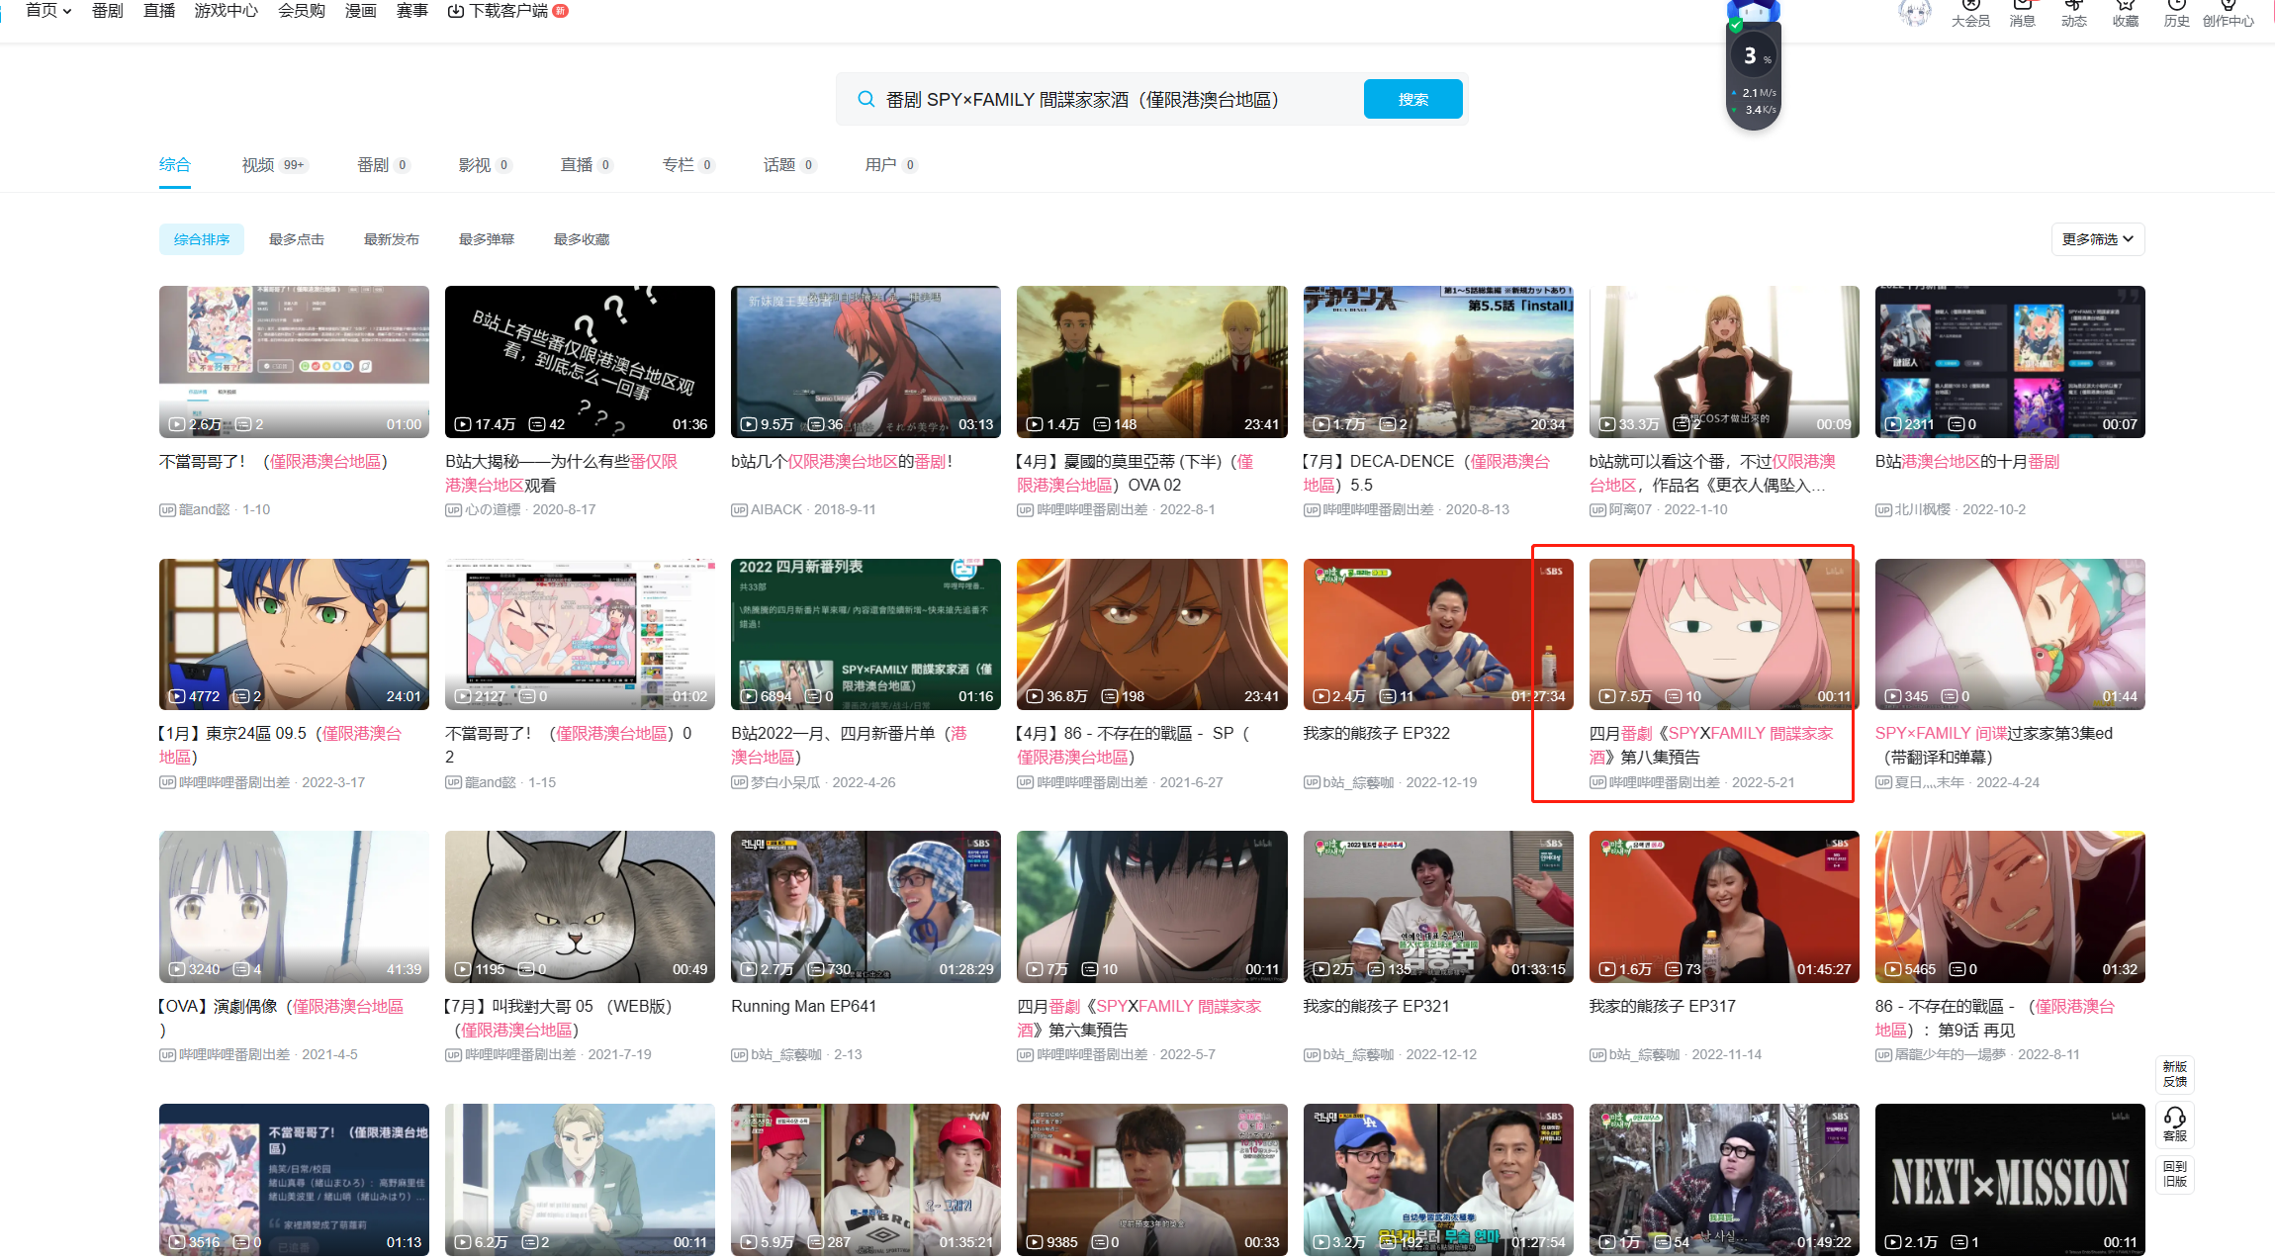Open 直播 in top navigation

click(158, 10)
